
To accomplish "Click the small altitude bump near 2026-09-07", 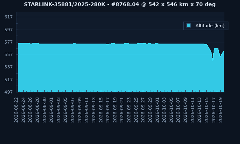I will pos(74,43).
